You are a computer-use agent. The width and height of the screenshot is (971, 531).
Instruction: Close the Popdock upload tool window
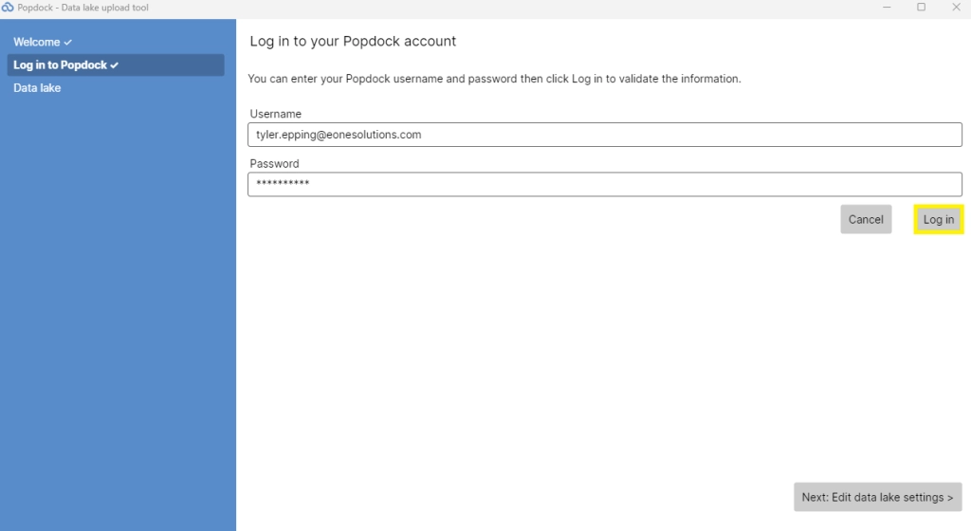coord(956,8)
